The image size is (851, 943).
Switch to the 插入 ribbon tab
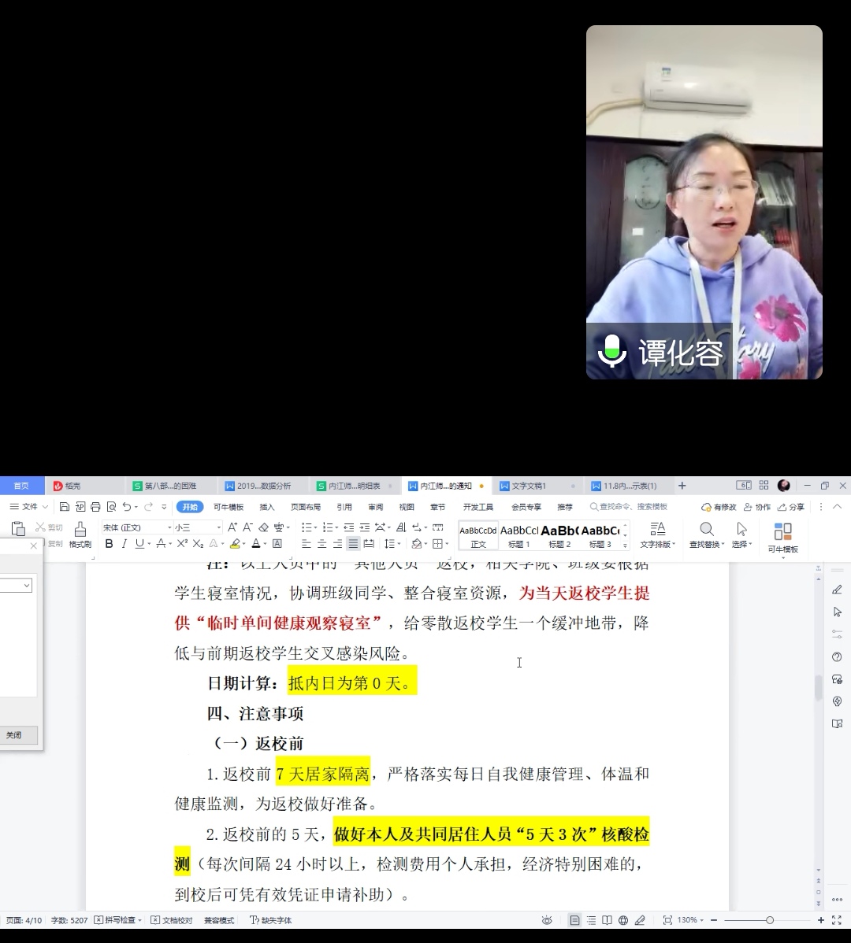(267, 507)
